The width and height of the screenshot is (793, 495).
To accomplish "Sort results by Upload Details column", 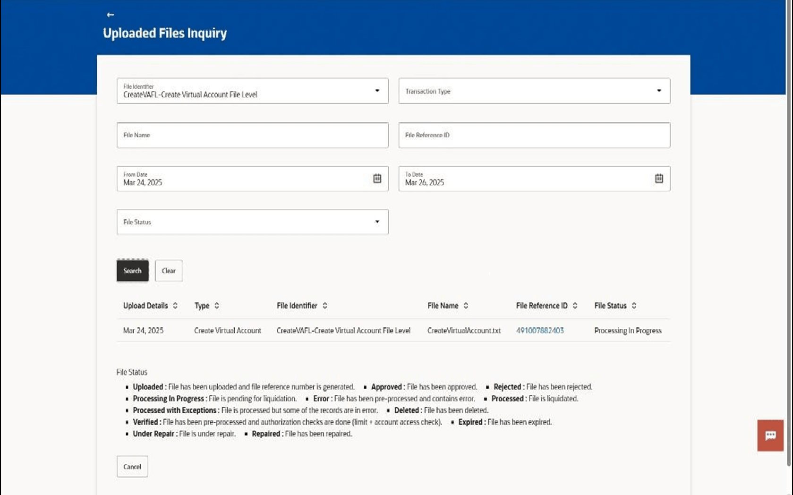I will click(175, 306).
